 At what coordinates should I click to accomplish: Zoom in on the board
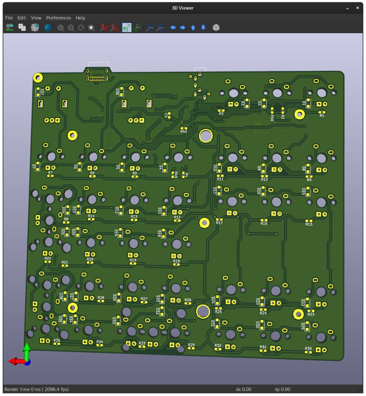61,27
